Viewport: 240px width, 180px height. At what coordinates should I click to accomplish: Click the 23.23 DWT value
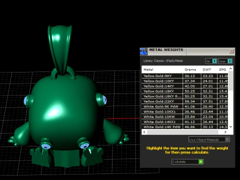coord(208,76)
